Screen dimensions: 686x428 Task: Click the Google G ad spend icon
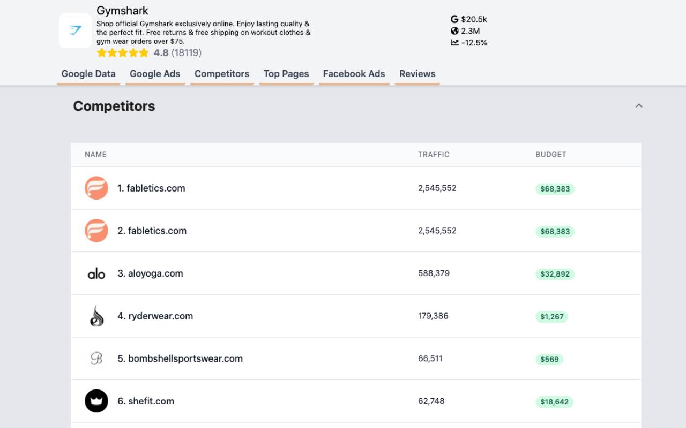(454, 19)
